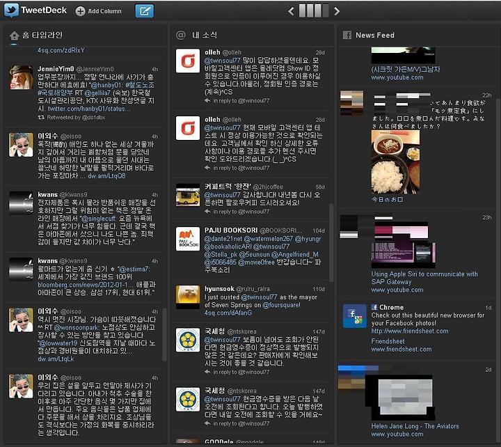
Task: Open hyunsook profile avatar
Action: (188, 297)
